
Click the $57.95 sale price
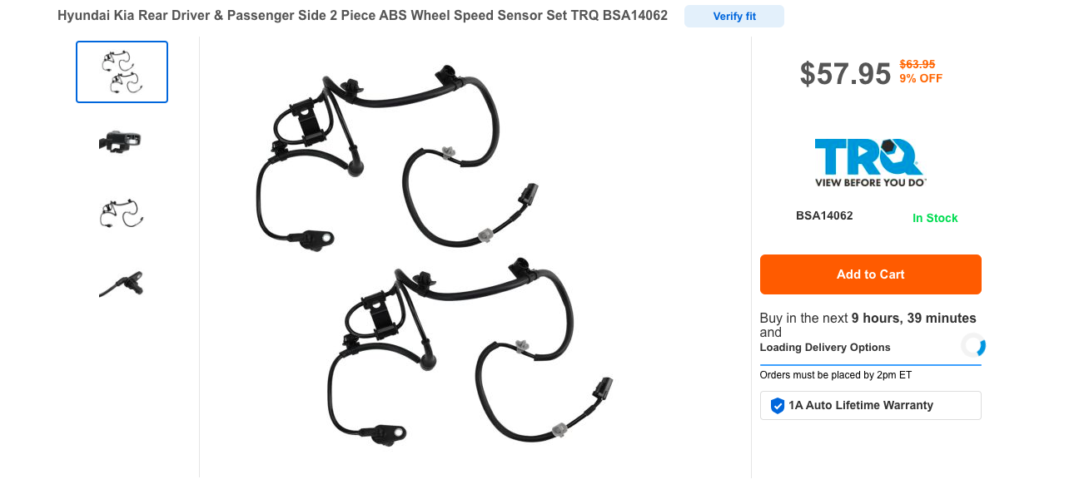click(845, 74)
